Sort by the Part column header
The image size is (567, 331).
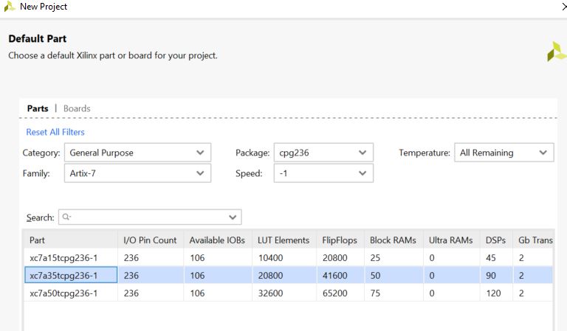tap(70, 240)
